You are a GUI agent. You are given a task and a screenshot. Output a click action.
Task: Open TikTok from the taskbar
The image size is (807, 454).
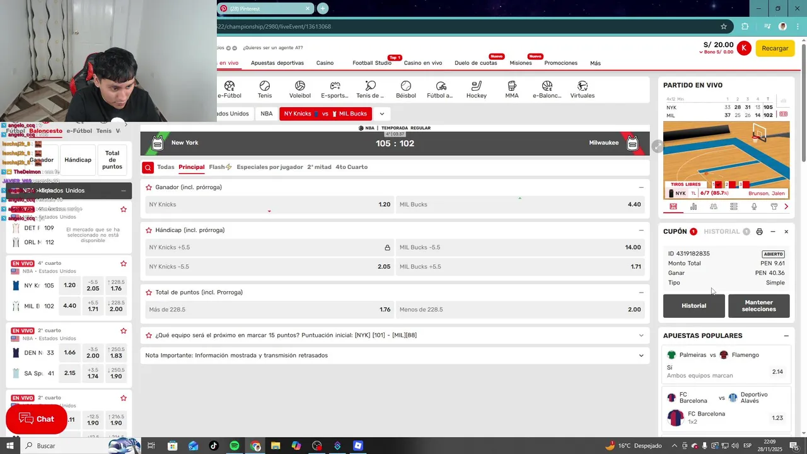point(214,446)
